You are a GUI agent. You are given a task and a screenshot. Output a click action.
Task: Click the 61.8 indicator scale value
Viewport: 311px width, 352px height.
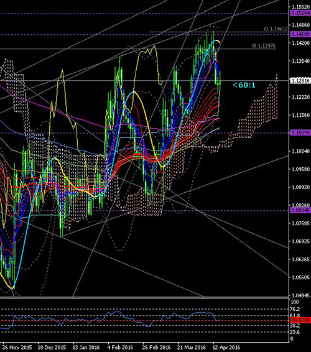pyautogui.click(x=295, y=316)
